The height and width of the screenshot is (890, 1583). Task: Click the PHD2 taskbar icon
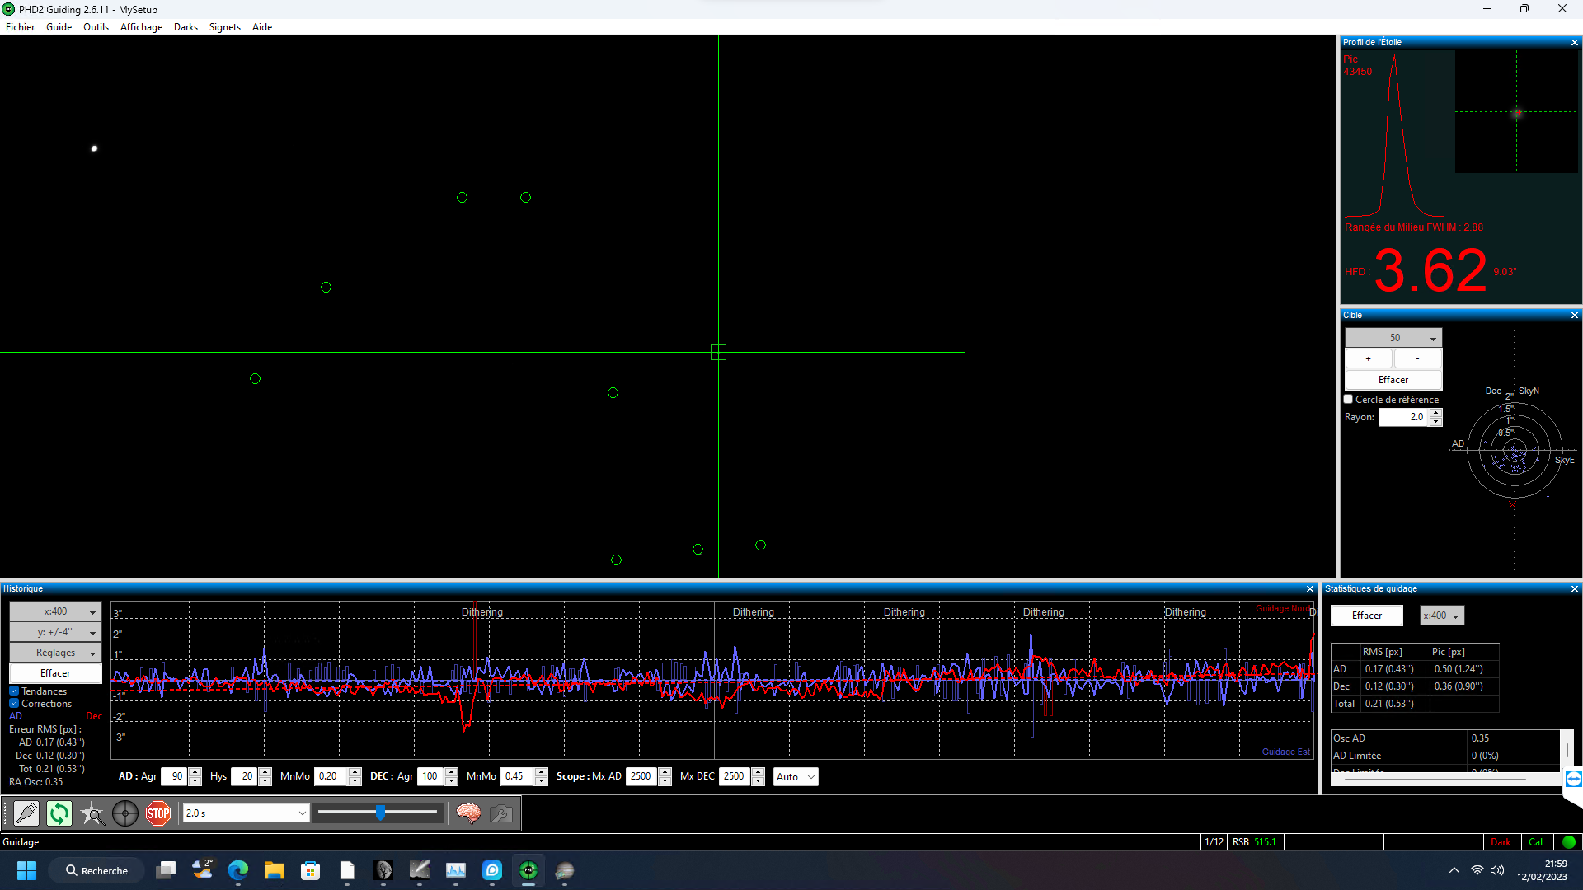coord(528,870)
